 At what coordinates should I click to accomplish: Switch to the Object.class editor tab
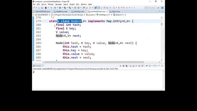[x=115, y=12]
